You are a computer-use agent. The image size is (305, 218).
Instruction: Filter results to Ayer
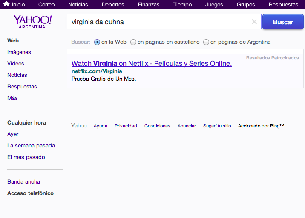13,134
